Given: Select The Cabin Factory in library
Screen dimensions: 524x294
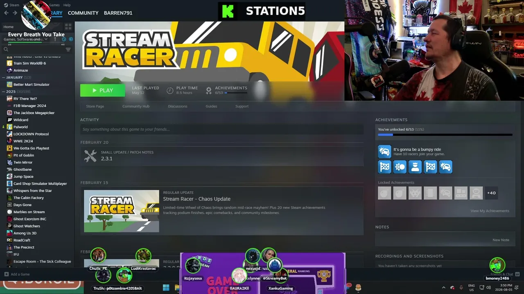Looking at the screenshot, I should (x=28, y=198).
